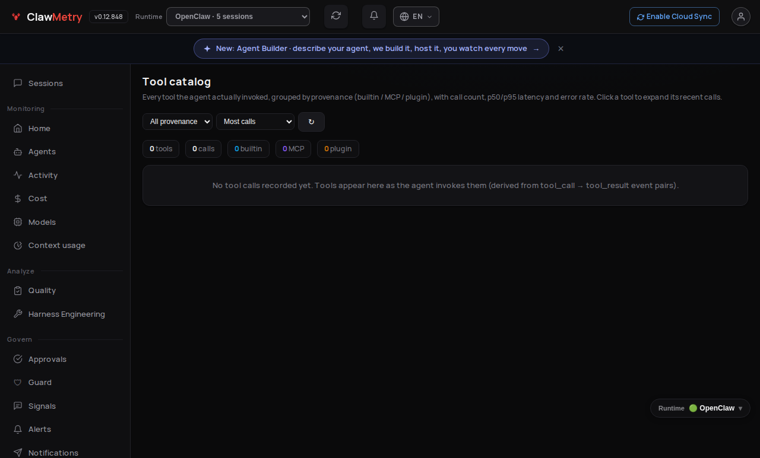
Task: Open the New Agent Builder banner link
Action: [371, 49]
